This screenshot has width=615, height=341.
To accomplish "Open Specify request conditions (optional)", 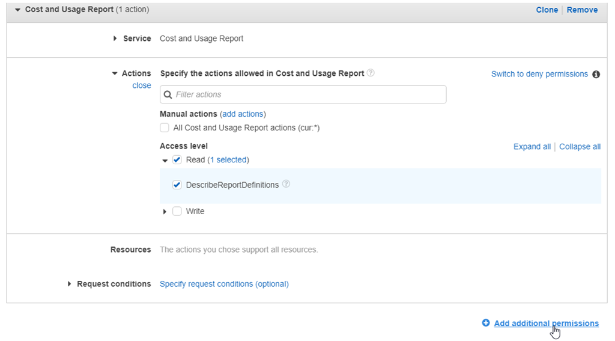I will tap(224, 284).
